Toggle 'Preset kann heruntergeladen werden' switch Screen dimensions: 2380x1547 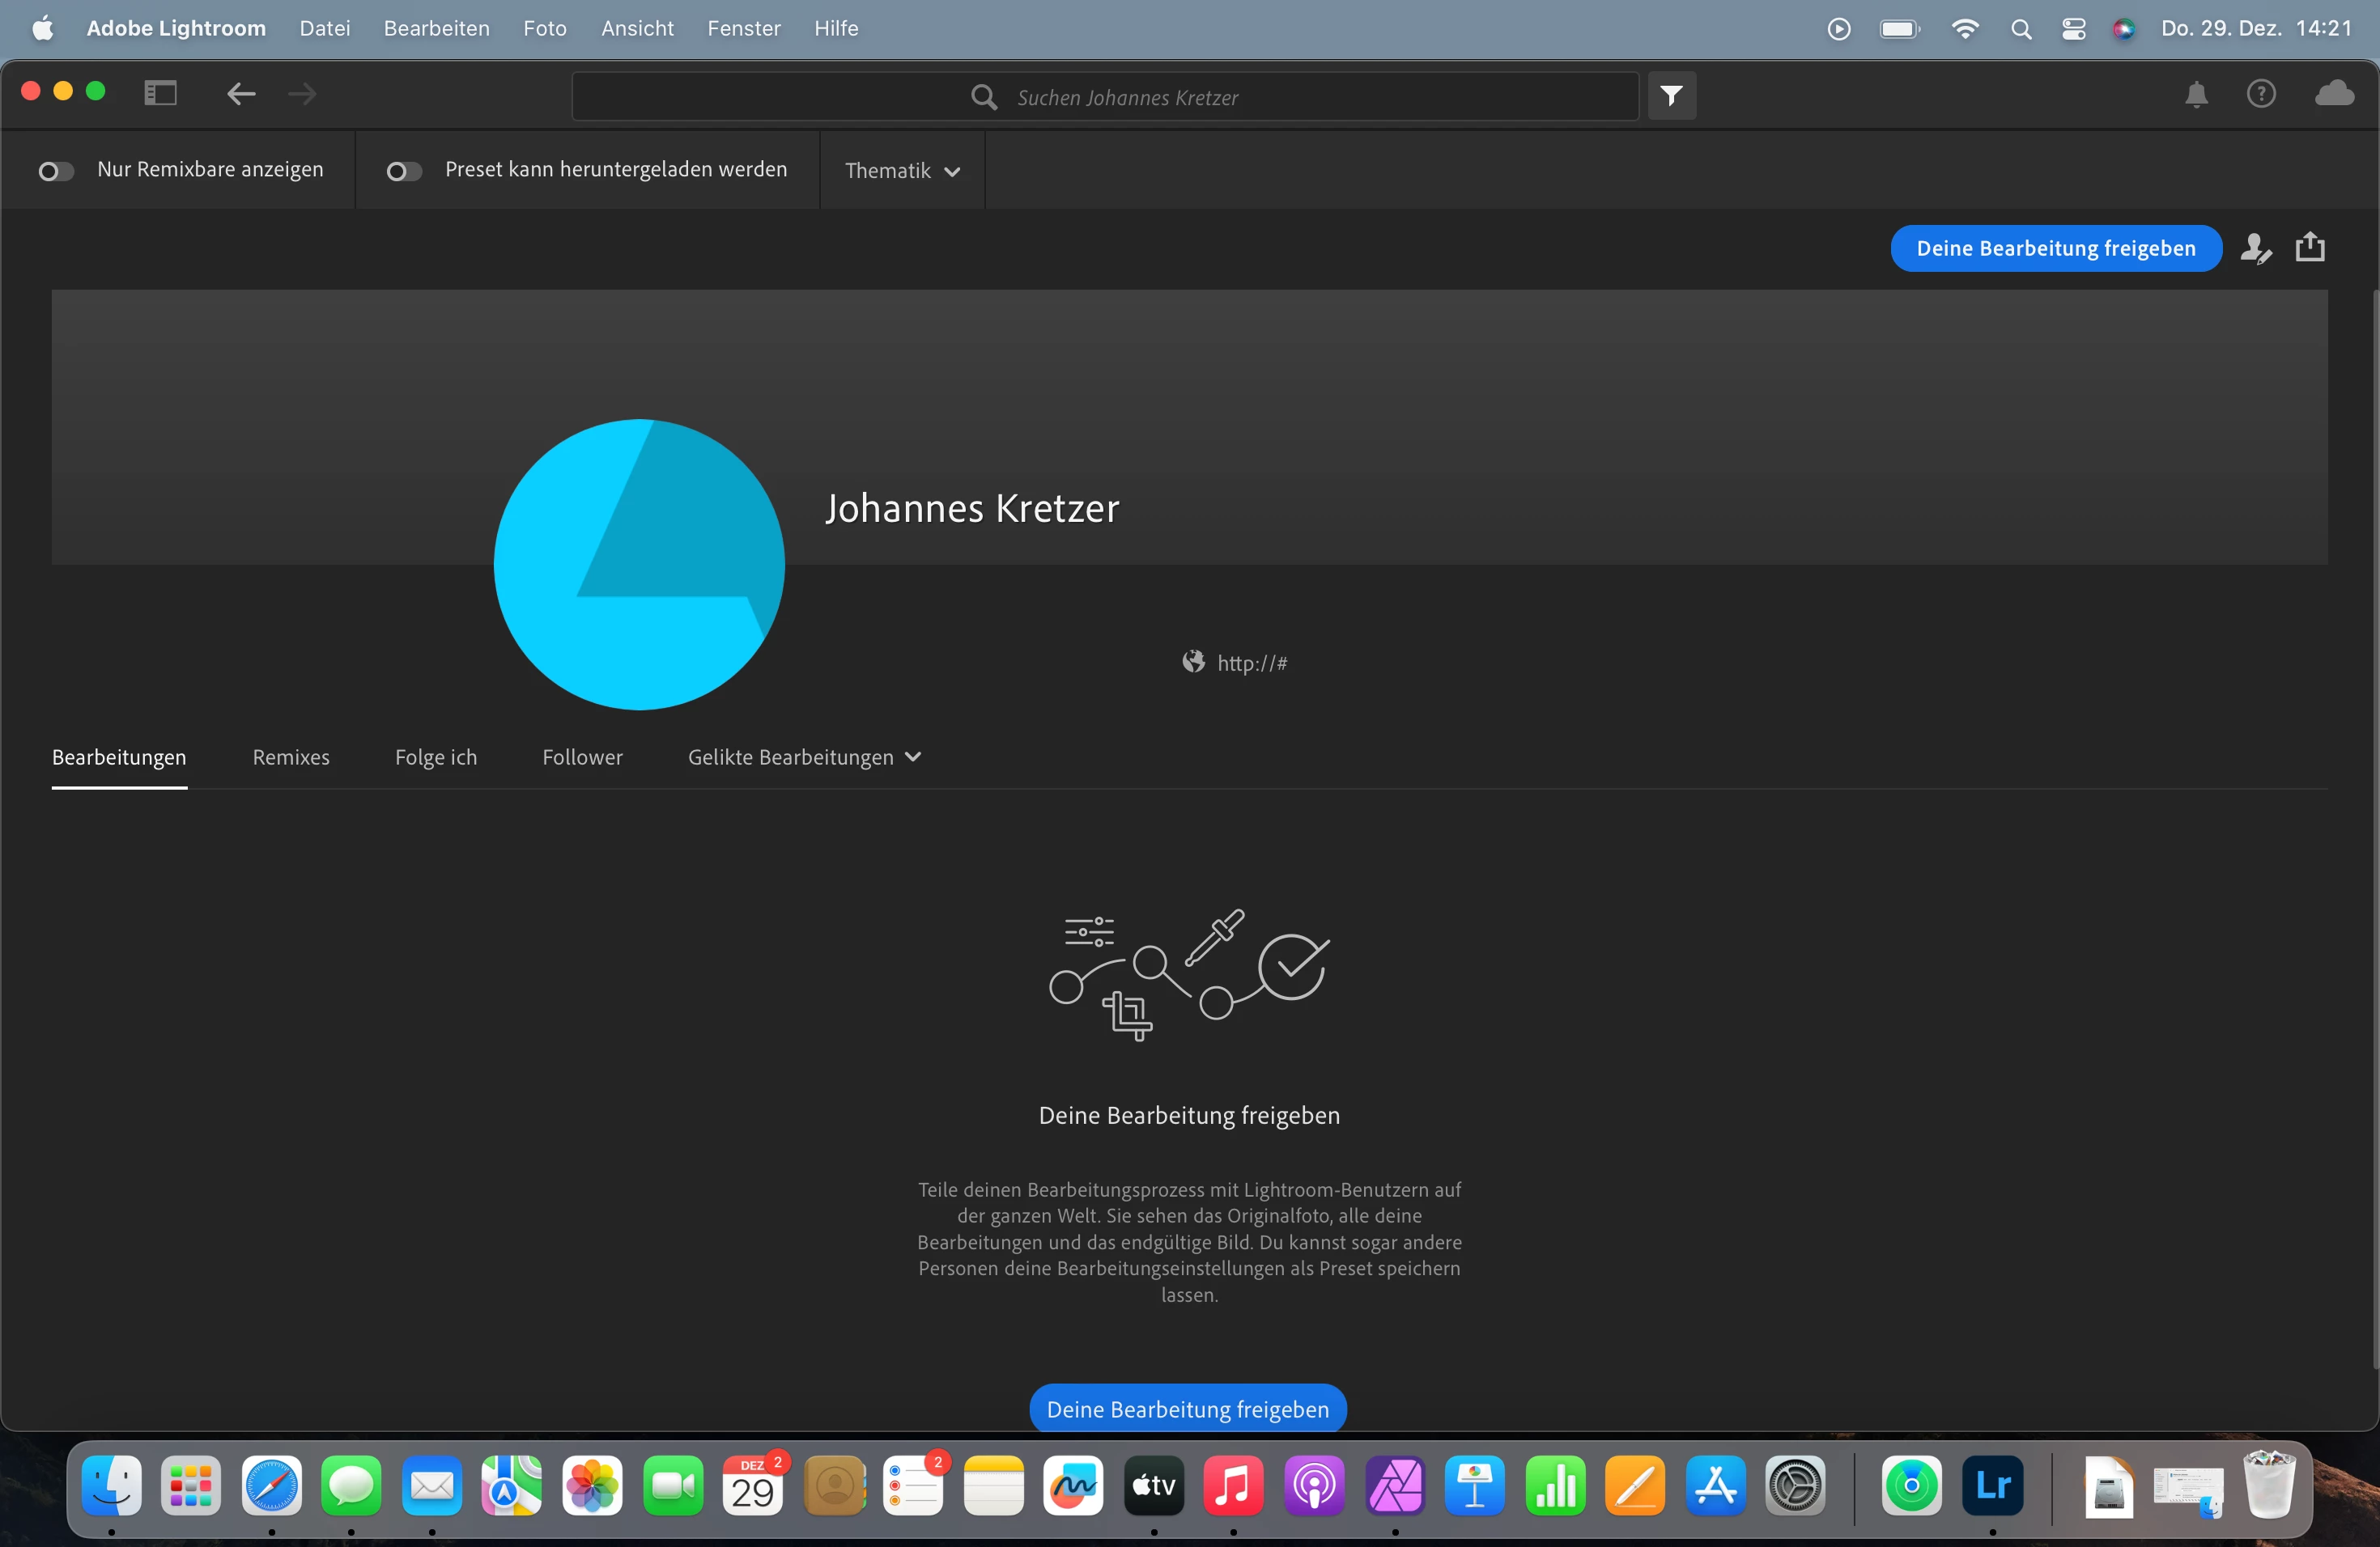[x=403, y=172]
